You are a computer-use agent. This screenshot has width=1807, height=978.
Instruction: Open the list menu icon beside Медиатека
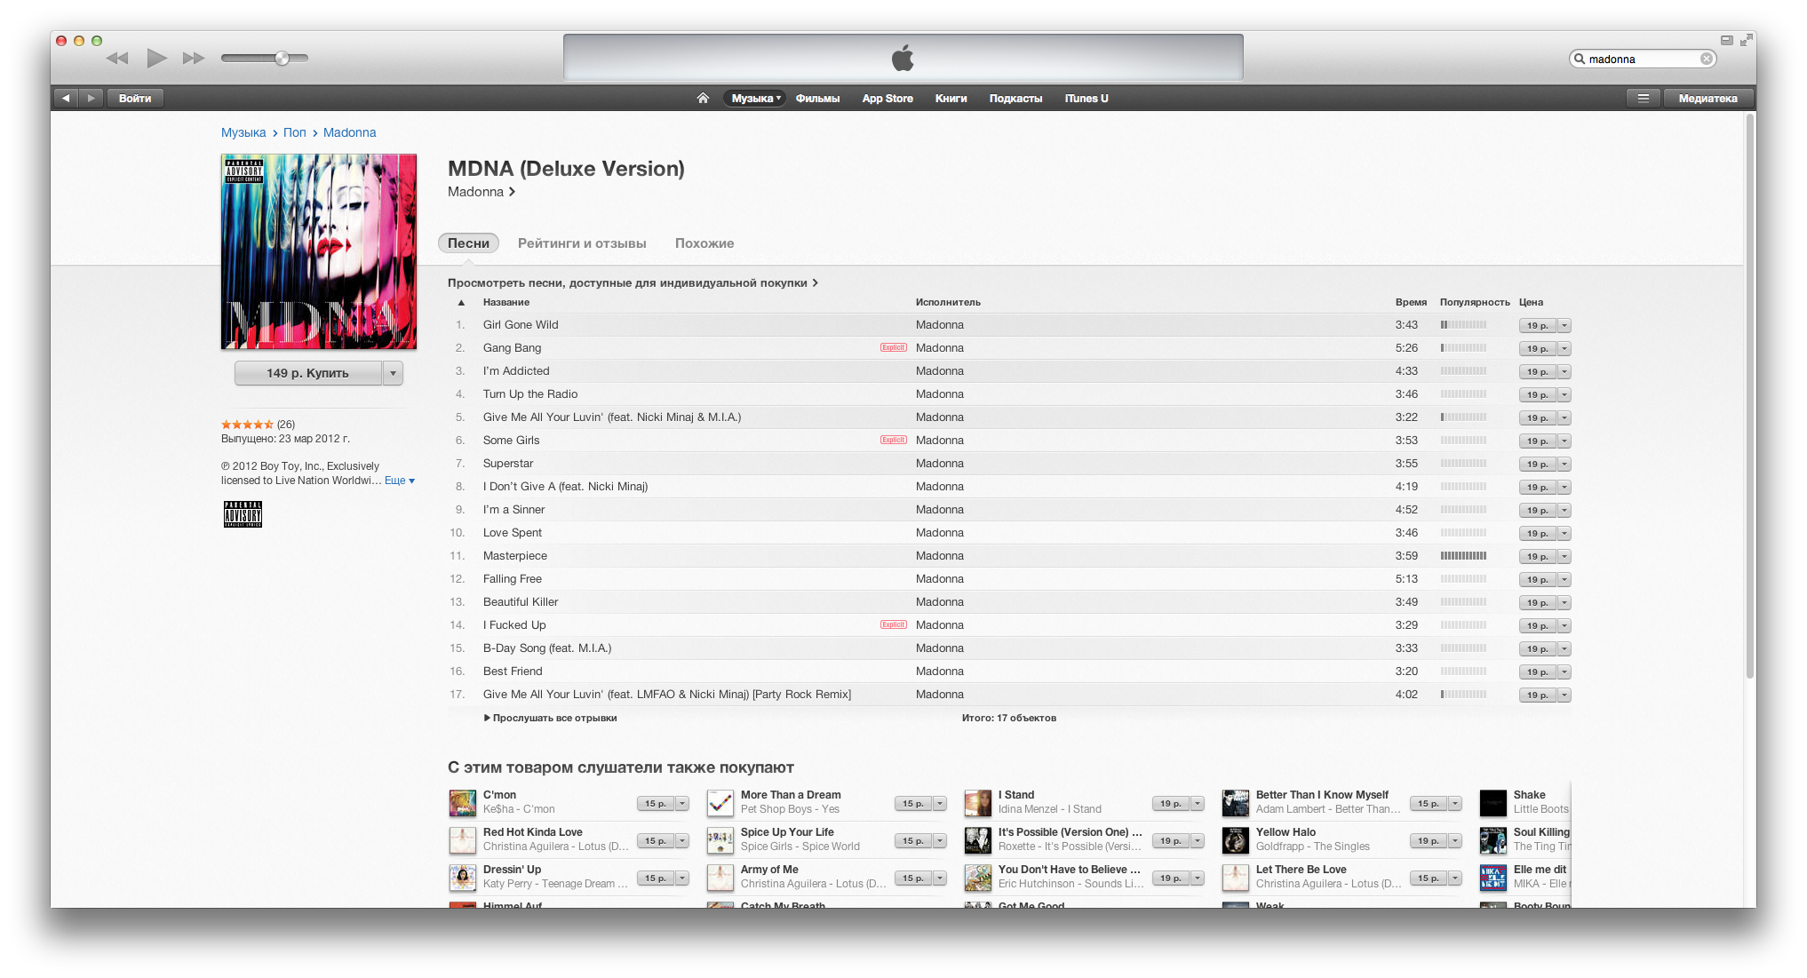click(1643, 99)
